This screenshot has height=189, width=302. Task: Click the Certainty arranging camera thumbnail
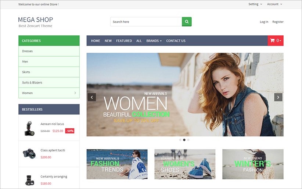pos(29,180)
